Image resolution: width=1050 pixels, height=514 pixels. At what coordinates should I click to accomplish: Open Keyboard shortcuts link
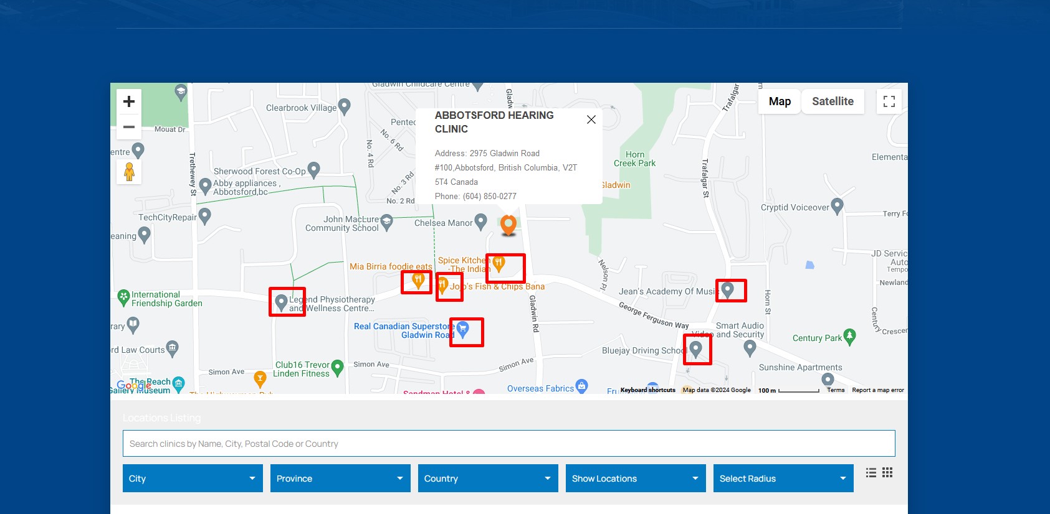click(x=648, y=390)
